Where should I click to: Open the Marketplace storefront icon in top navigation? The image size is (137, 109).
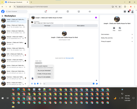pyautogui.click(x=79, y=11)
